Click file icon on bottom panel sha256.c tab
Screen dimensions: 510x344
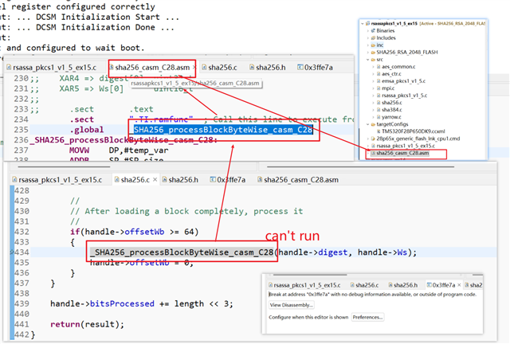pyautogui.click(x=352, y=285)
